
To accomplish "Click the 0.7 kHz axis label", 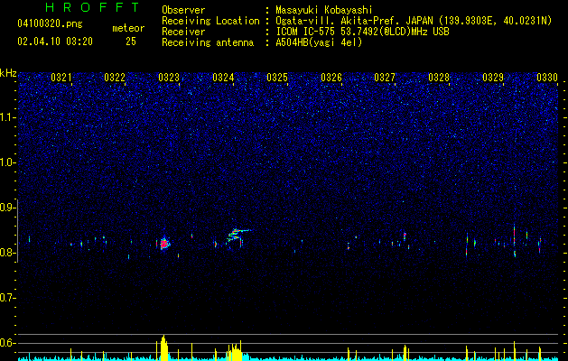I will (x=8, y=298).
